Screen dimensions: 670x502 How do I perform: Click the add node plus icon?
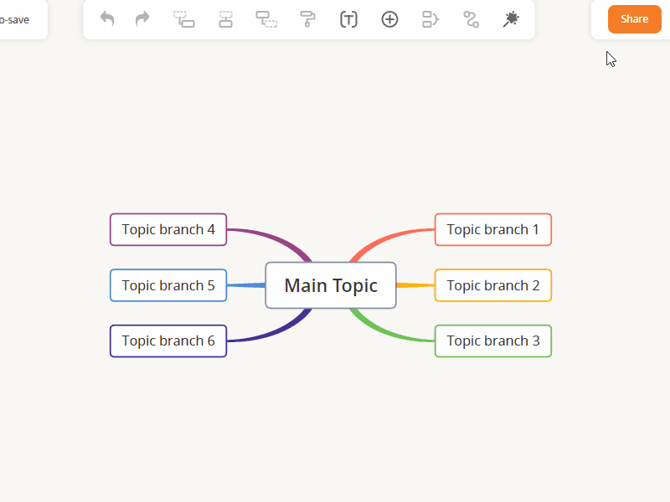pyautogui.click(x=389, y=18)
